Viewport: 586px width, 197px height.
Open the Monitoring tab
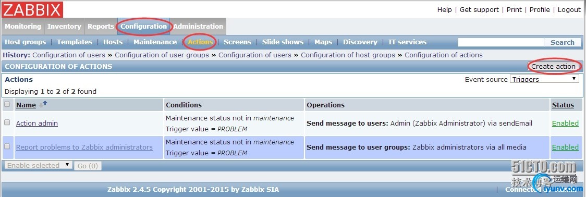[x=23, y=27]
